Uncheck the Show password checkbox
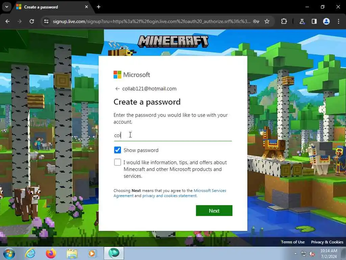 (x=117, y=150)
